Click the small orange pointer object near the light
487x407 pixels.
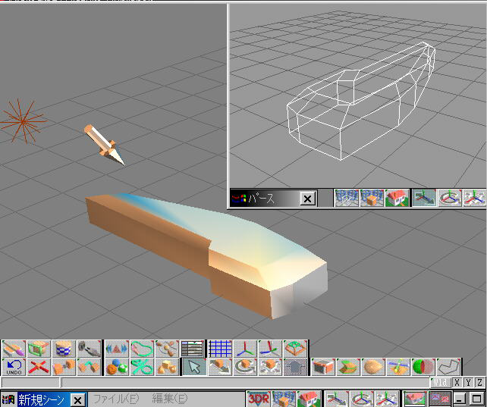[105, 145]
